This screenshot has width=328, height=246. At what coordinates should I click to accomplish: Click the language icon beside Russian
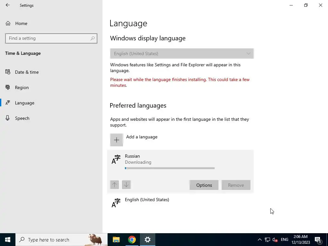(x=116, y=160)
